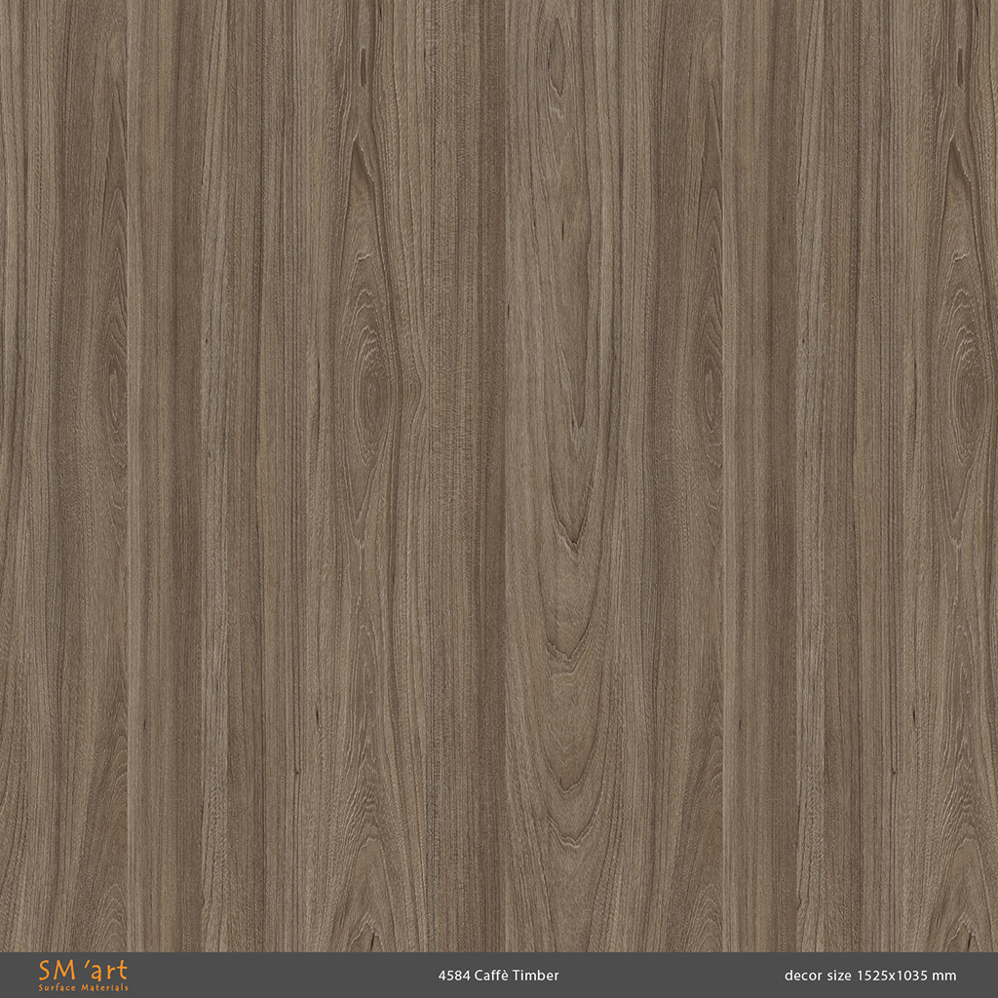Click the small dark mark at top left-center
The width and height of the screenshot is (998, 998).
(x=364, y=66)
